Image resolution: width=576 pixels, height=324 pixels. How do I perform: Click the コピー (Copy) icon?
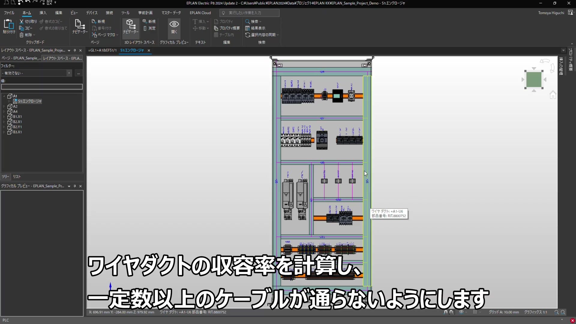(21, 28)
